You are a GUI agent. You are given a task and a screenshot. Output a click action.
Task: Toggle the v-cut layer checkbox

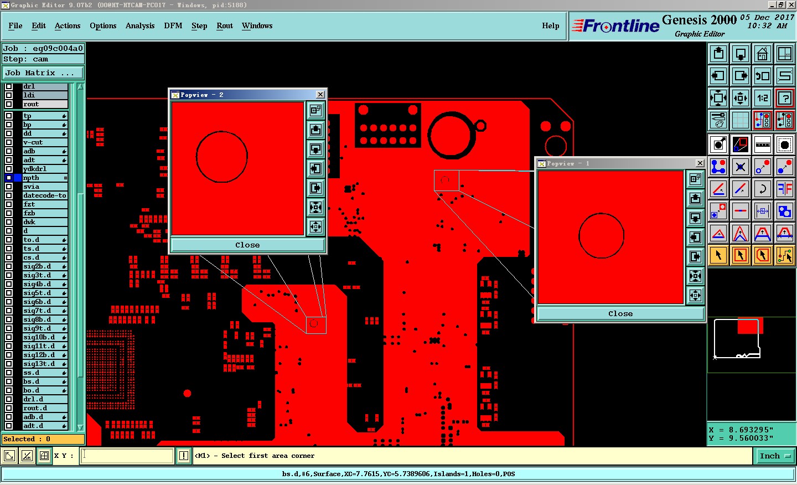pyautogui.click(x=9, y=142)
